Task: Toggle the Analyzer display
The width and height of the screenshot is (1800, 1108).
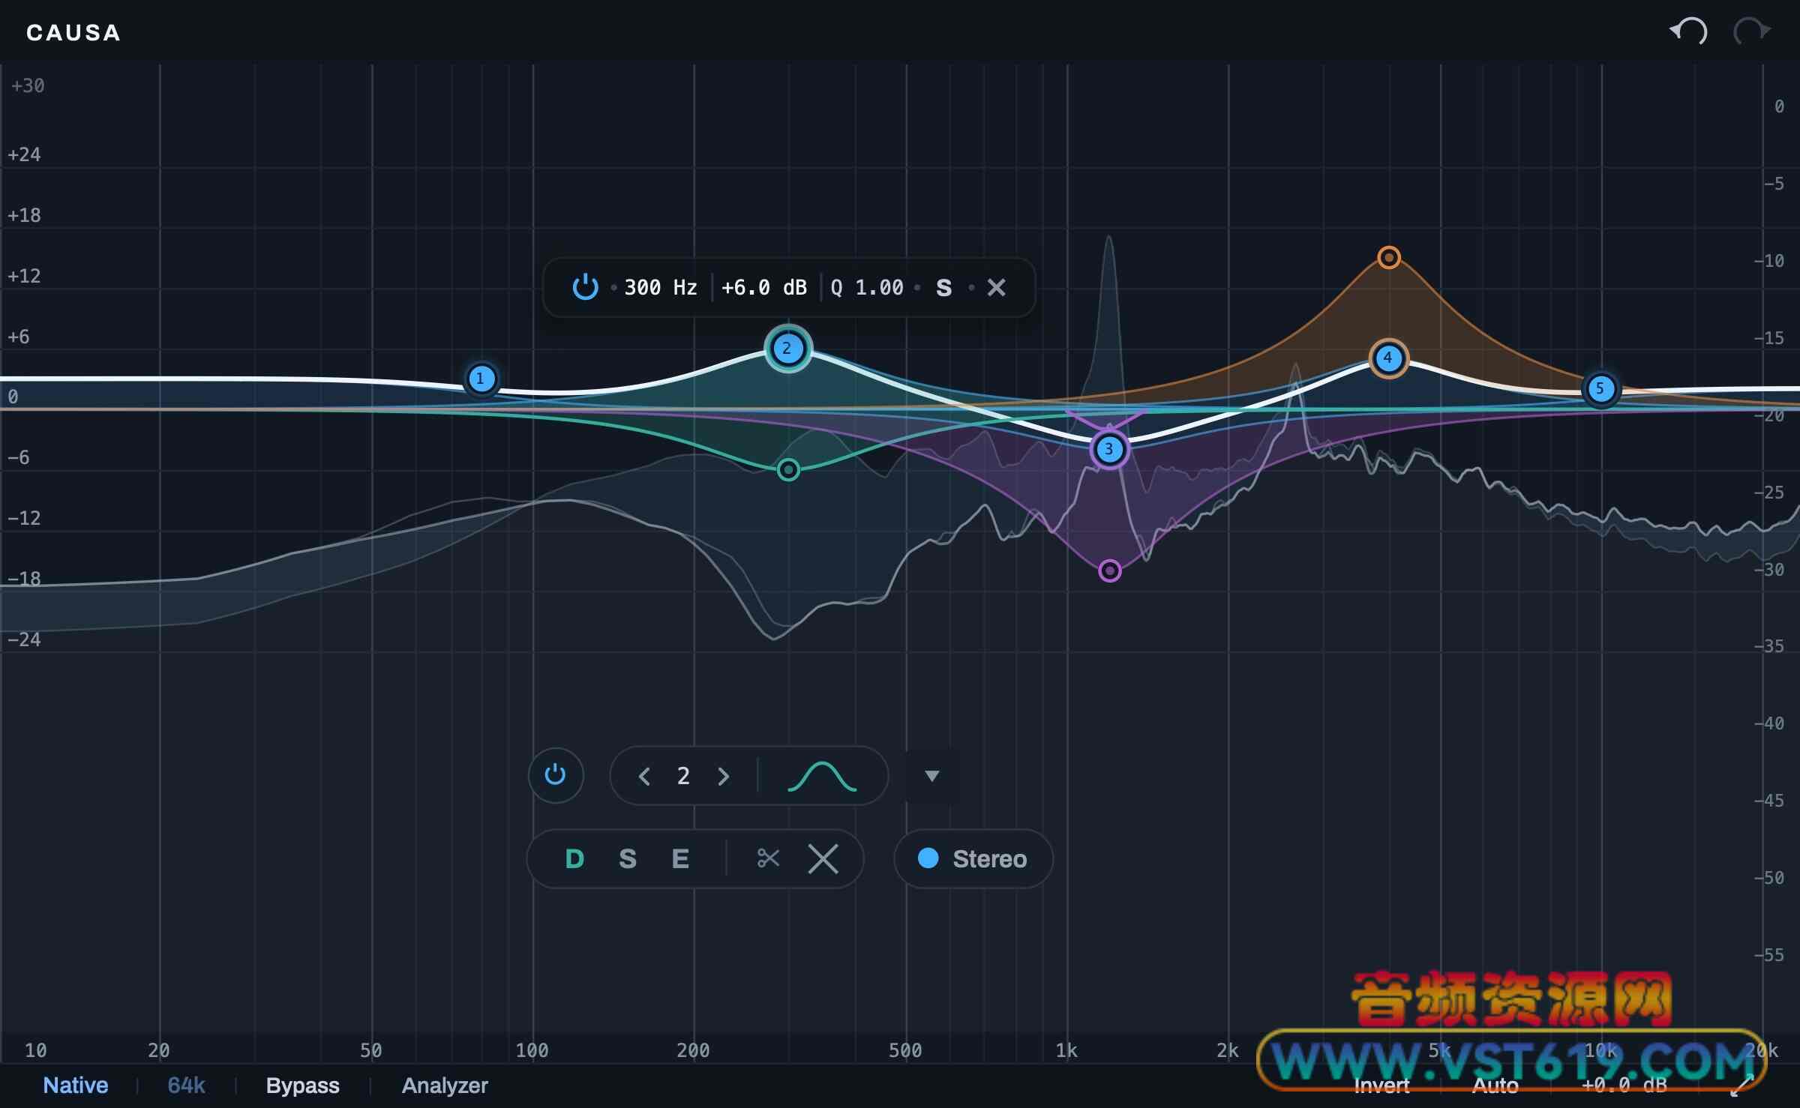Action: pos(445,1086)
